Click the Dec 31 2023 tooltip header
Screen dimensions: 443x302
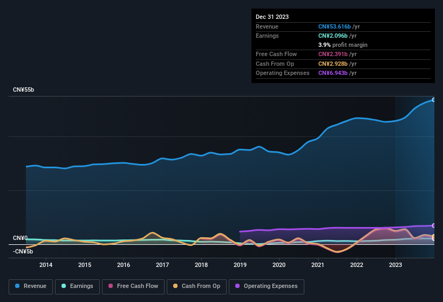[272, 17]
